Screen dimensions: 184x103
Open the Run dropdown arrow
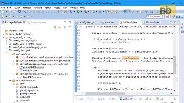81,11
